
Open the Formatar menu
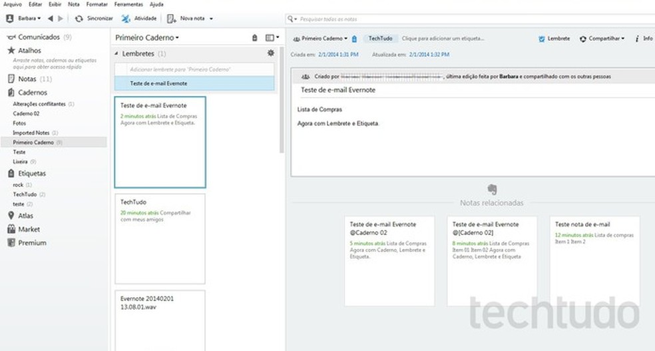click(97, 4)
